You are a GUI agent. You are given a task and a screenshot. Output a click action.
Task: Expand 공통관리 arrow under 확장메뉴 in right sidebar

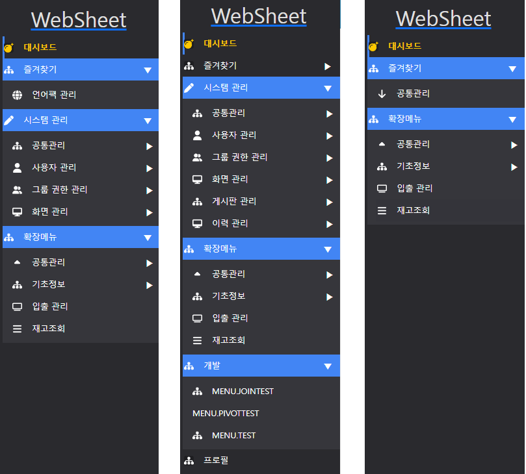point(514,145)
